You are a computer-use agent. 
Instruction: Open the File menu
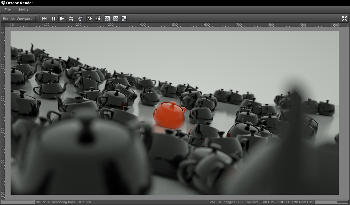click(8, 10)
